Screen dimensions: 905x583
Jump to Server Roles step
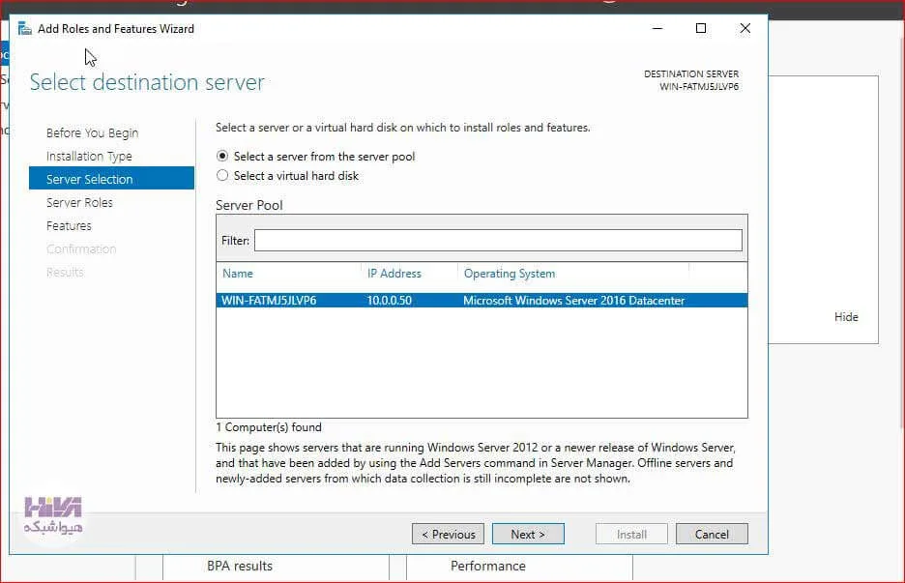click(x=79, y=203)
